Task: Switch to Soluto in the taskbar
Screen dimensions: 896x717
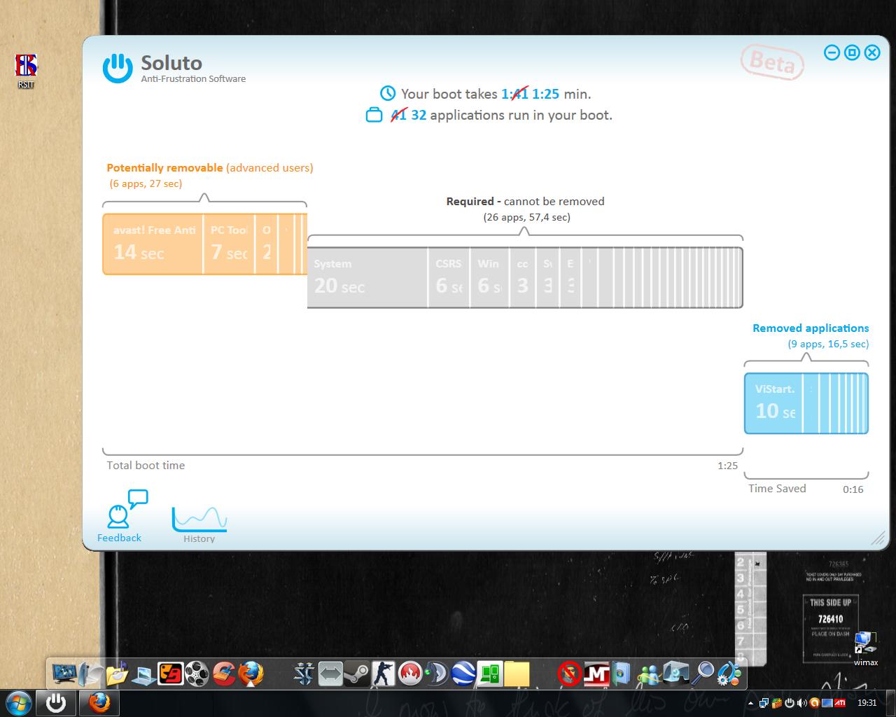Action: [x=56, y=702]
